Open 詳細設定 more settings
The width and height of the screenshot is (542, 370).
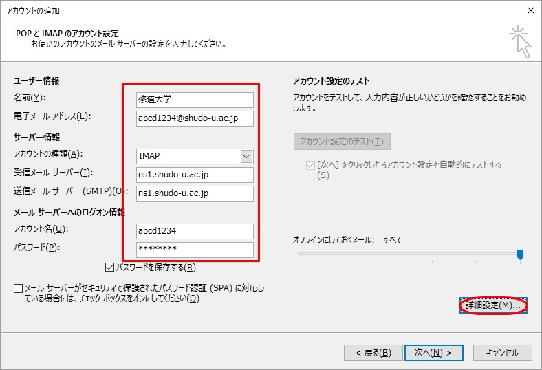[x=492, y=305]
